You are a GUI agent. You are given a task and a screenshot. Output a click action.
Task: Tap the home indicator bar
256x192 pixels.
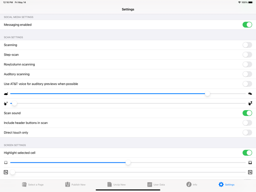pos(128,190)
